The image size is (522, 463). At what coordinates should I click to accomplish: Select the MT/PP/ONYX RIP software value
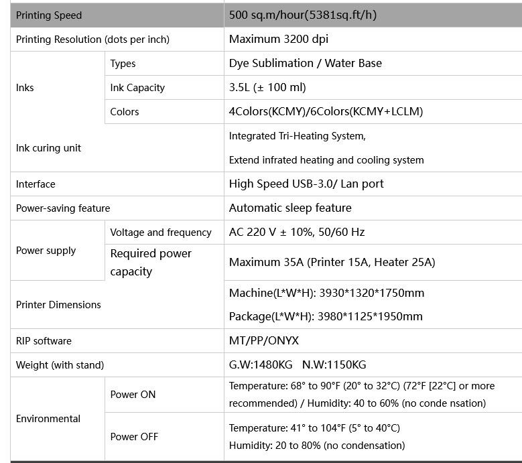click(264, 341)
